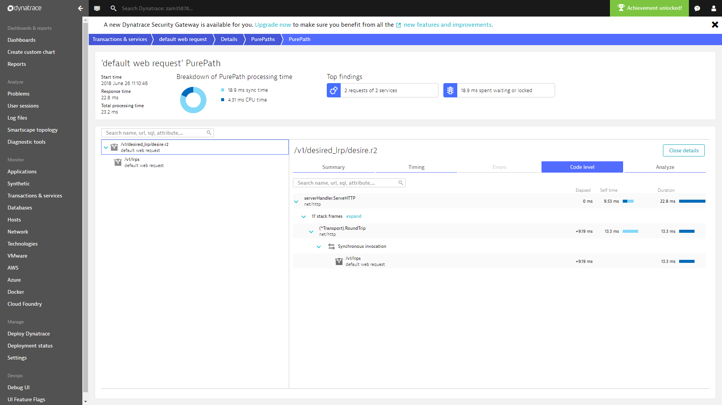Click sidebar scrollbar down arrow
Viewport: 722px width, 405px height.
pyautogui.click(x=85, y=402)
